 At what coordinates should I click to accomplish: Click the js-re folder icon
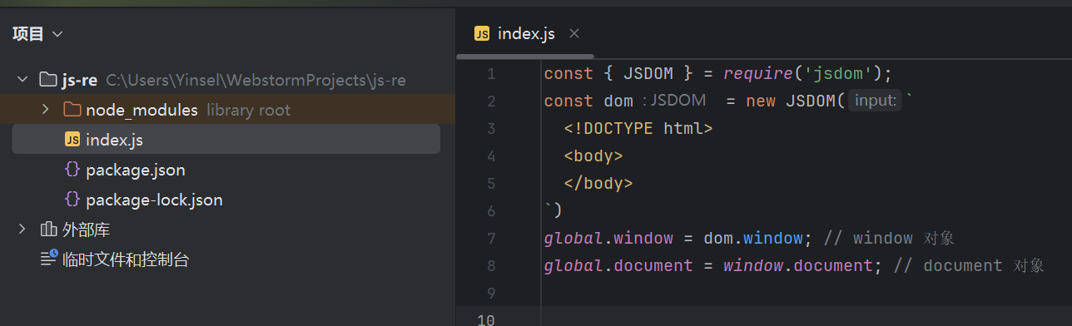[48, 80]
